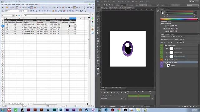Click Underline in OpenOffice Calc toolbar
The image size is (200, 112).
point(36,11)
